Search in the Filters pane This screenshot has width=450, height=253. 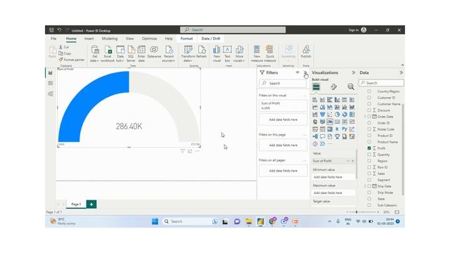(x=283, y=83)
